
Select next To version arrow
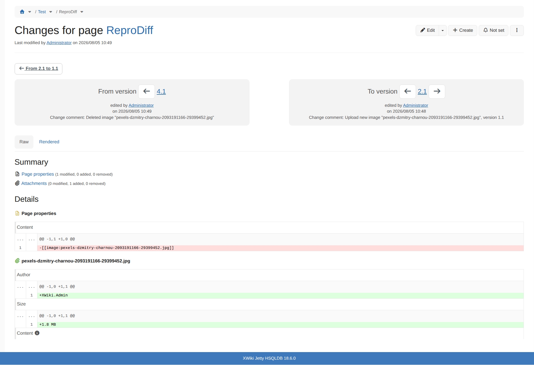point(437,91)
